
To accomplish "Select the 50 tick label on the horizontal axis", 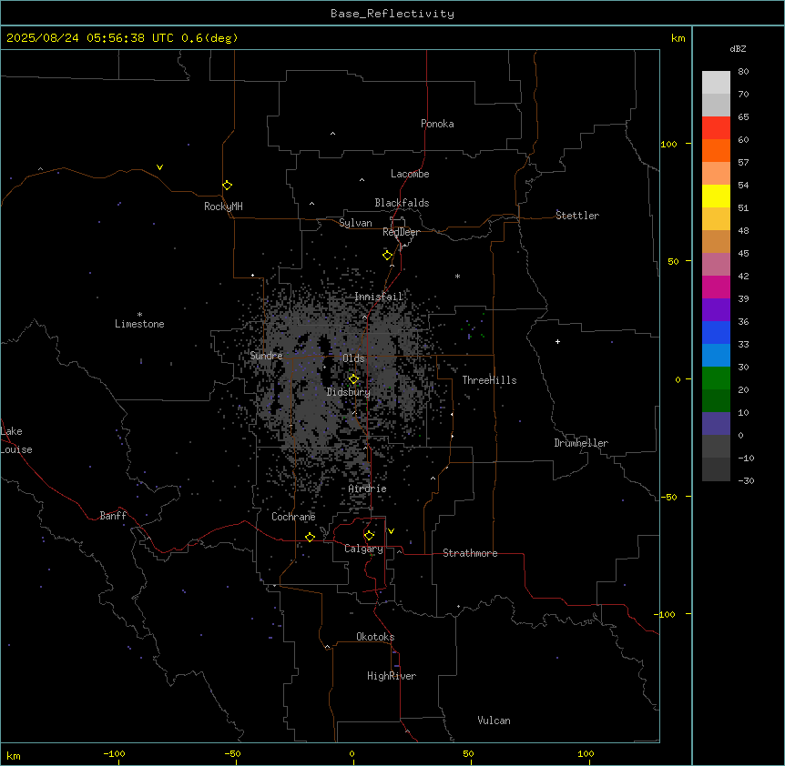I will pos(467,753).
